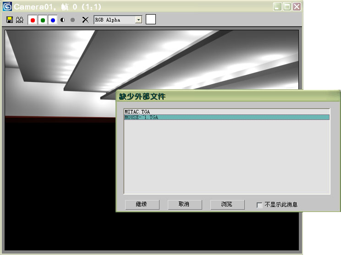Select MITAC.TGA in the missing files list
Viewport: 341px width, 255px height.
click(x=226, y=112)
